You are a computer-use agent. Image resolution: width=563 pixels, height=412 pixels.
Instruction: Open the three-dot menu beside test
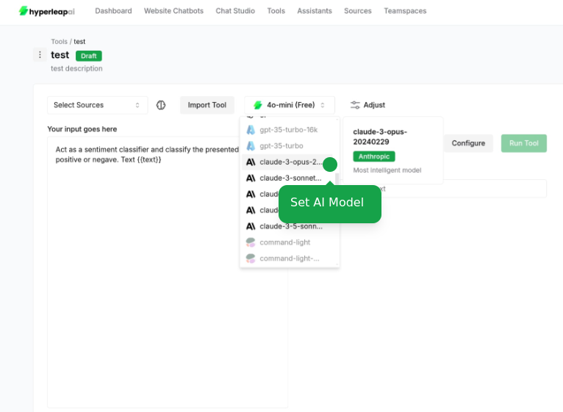40,54
